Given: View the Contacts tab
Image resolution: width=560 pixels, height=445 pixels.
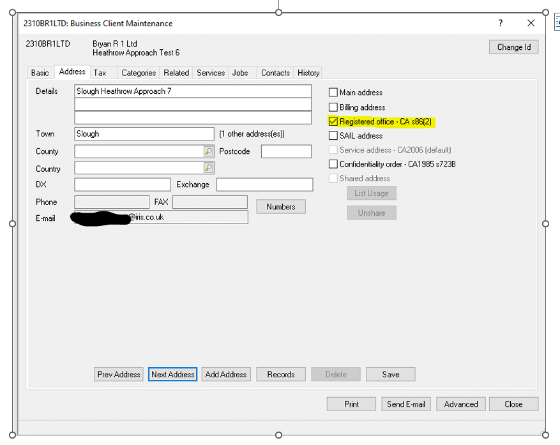Looking at the screenshot, I should (275, 73).
